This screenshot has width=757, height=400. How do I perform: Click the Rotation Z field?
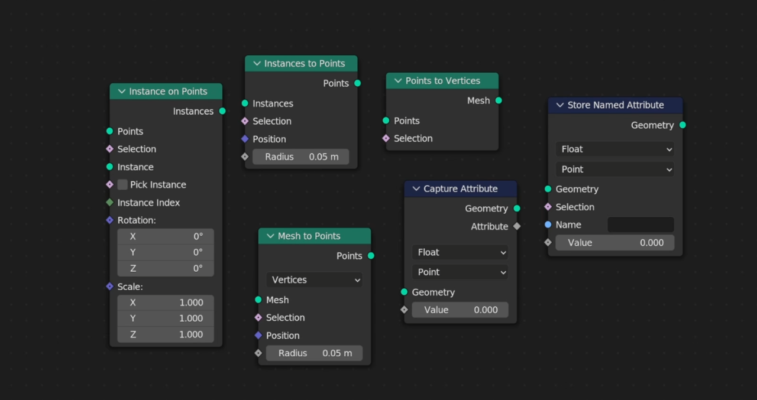tap(166, 268)
